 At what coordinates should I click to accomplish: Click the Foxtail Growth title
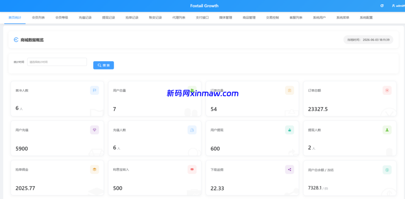click(204, 6)
